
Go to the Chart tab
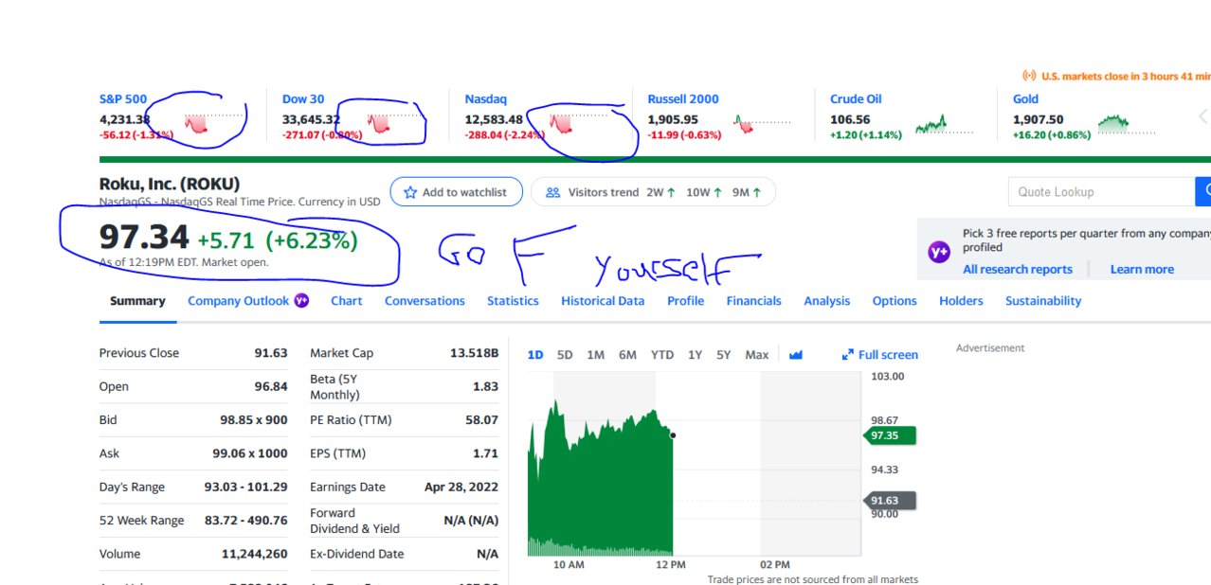tap(347, 301)
